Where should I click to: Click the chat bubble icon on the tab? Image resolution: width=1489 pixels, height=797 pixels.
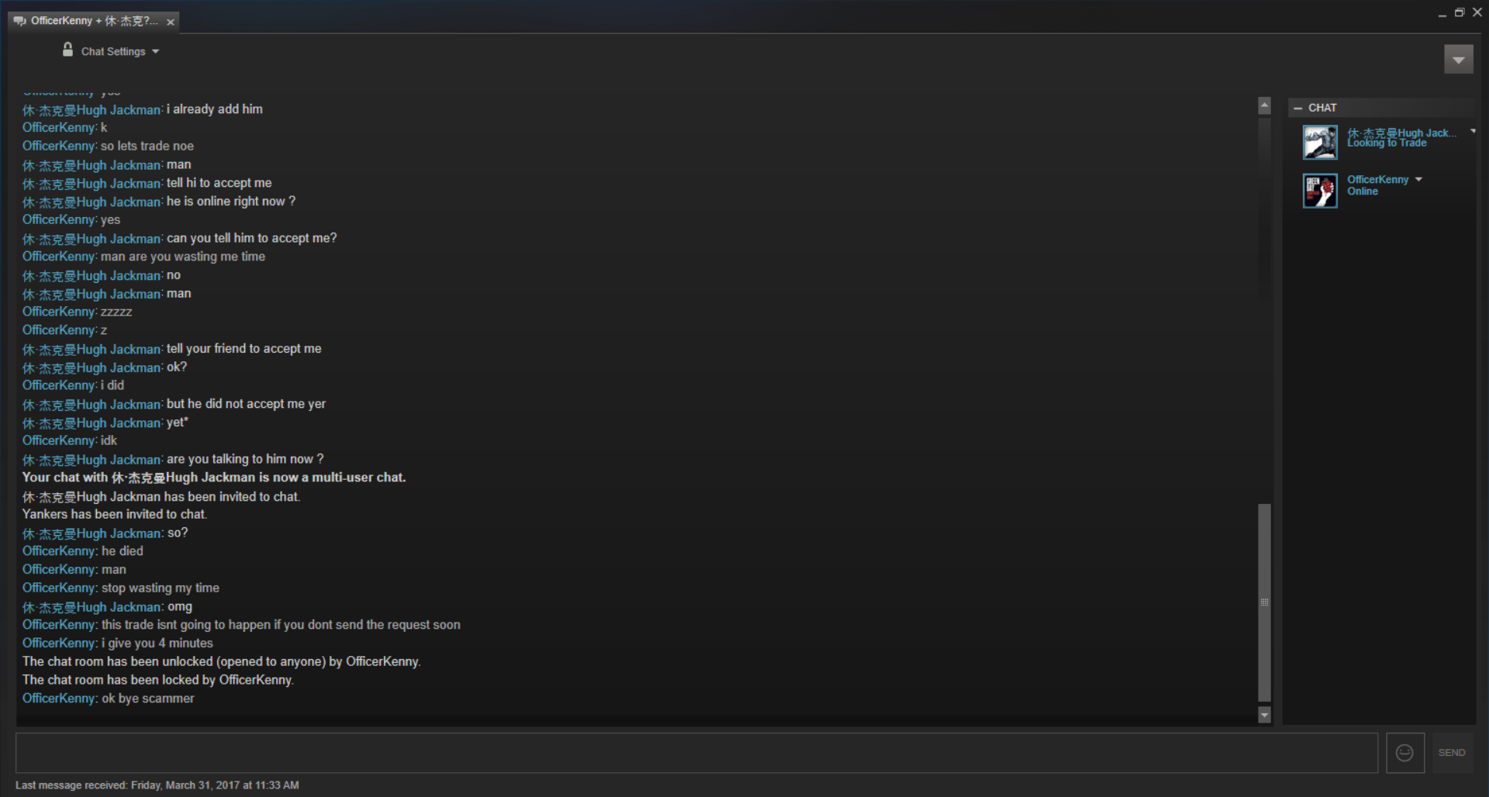(20, 21)
